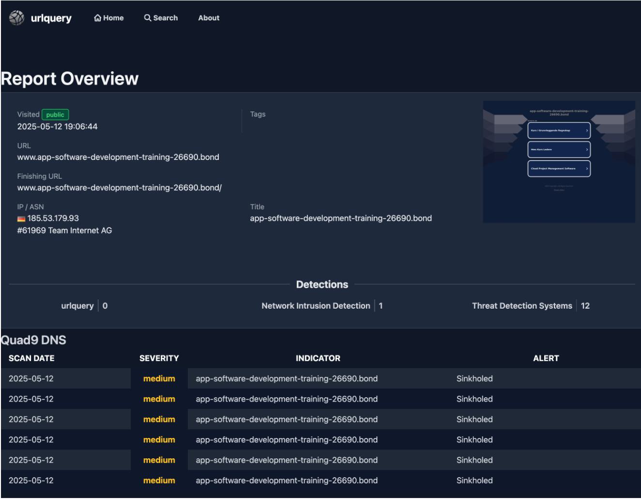Click the urlquery globe logo icon

16,18
